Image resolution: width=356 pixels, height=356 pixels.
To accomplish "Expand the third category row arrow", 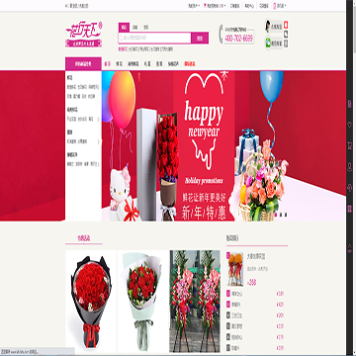I will click(98, 141).
